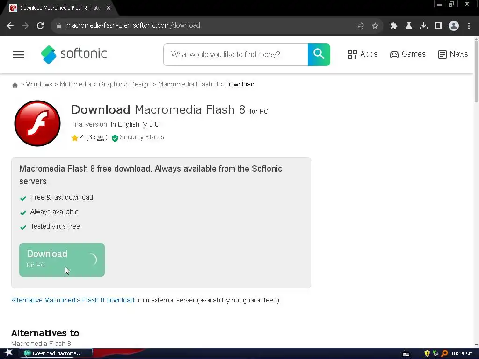Click the green security shield icon
Image resolution: width=479 pixels, height=359 pixels.
click(x=115, y=138)
